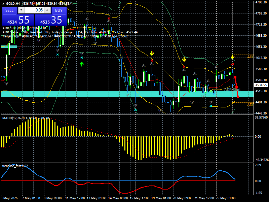Select red x marker near 14 May top
Viewport: 269px width, 202px height.
coord(109,19)
